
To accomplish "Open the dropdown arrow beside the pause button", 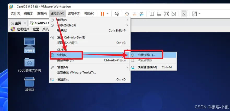I will tap(107, 14).
